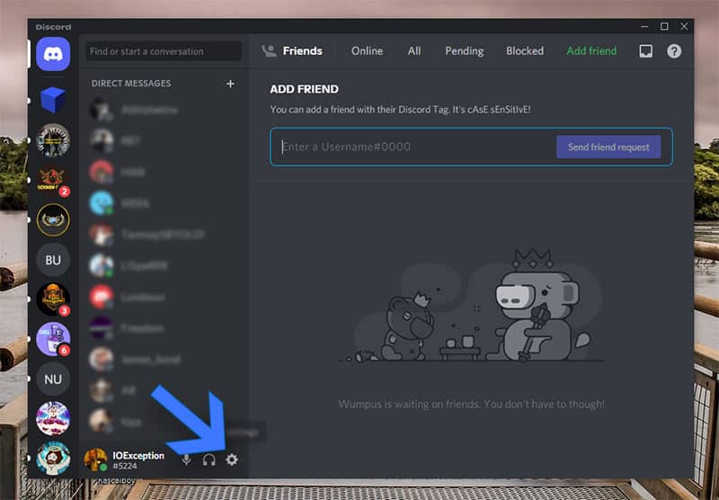
Task: Create a new DM with plus icon
Action: 230,84
